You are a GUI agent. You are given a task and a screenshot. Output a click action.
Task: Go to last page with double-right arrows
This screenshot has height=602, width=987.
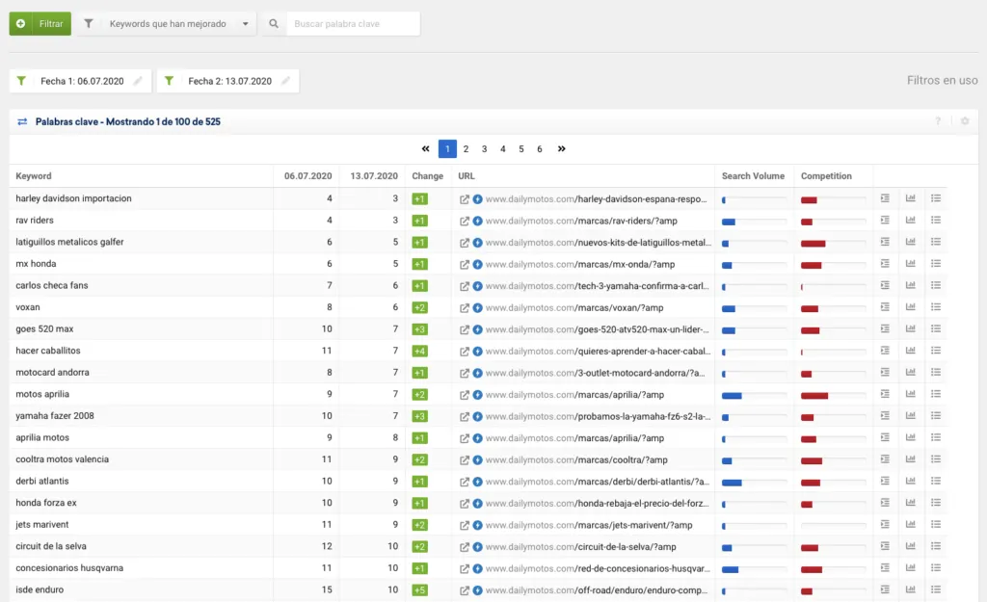click(562, 149)
